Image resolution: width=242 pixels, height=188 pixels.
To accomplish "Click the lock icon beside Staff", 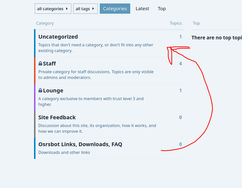I will pos(40,63).
